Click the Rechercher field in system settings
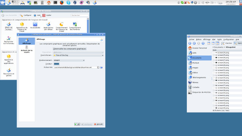 pyautogui.click(x=79, y=15)
